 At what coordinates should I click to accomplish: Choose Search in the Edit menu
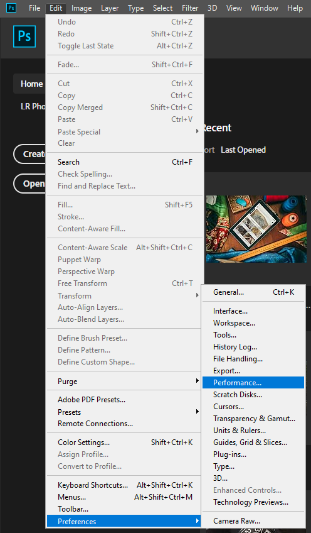coord(125,162)
